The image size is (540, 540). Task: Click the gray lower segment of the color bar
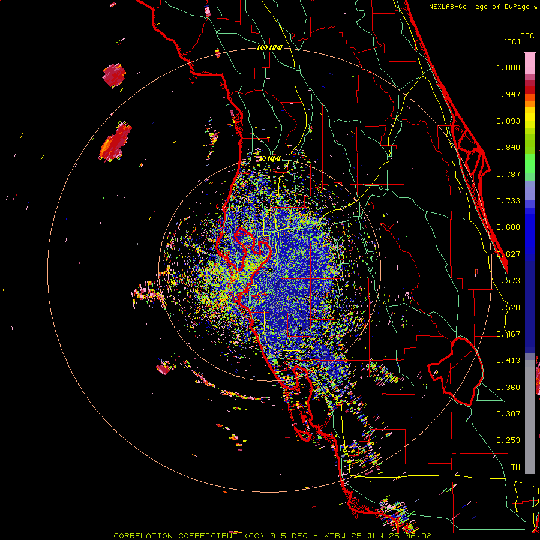click(530, 417)
